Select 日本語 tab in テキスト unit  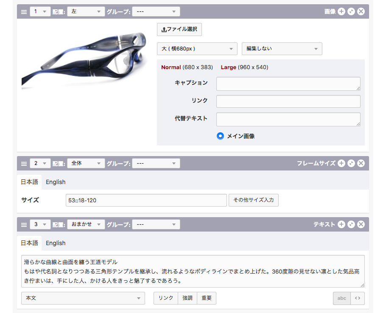(29, 243)
